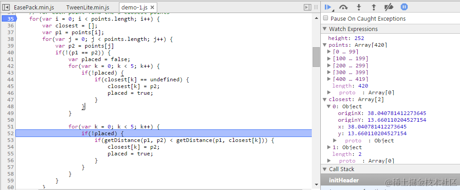Click 'var p1 = points[i];' line
This screenshot has width=460, height=190.
pyautogui.click(x=73, y=32)
